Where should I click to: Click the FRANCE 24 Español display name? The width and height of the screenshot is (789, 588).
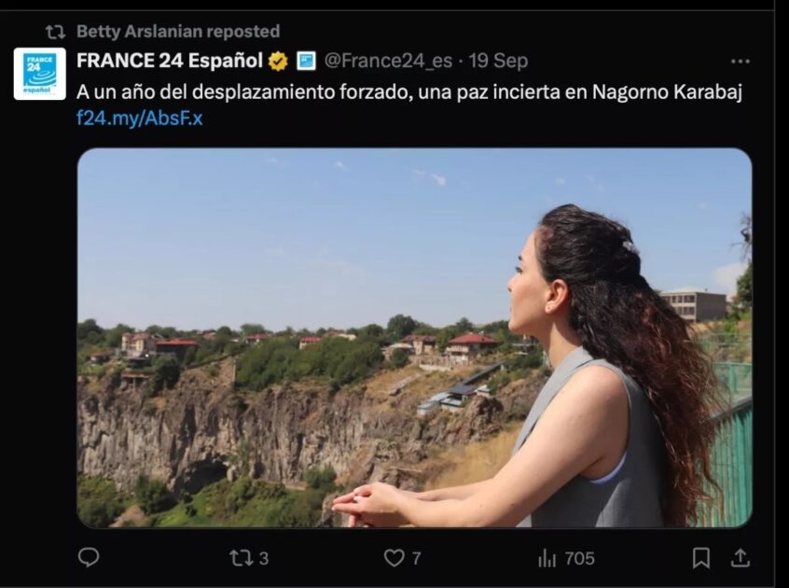click(x=170, y=61)
